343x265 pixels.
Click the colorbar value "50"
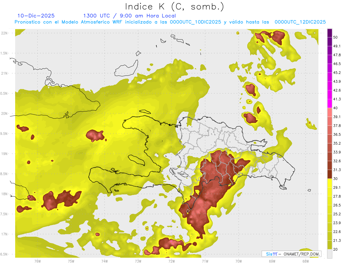coord(336,37)
